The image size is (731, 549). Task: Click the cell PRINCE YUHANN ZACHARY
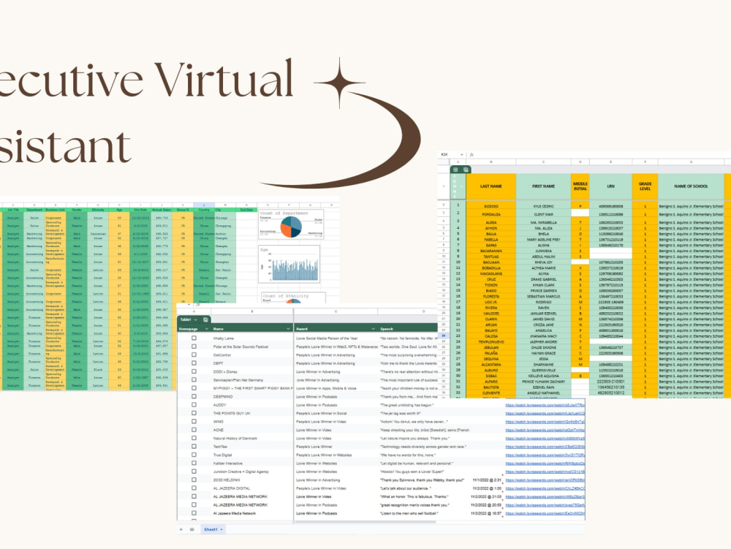click(x=543, y=382)
